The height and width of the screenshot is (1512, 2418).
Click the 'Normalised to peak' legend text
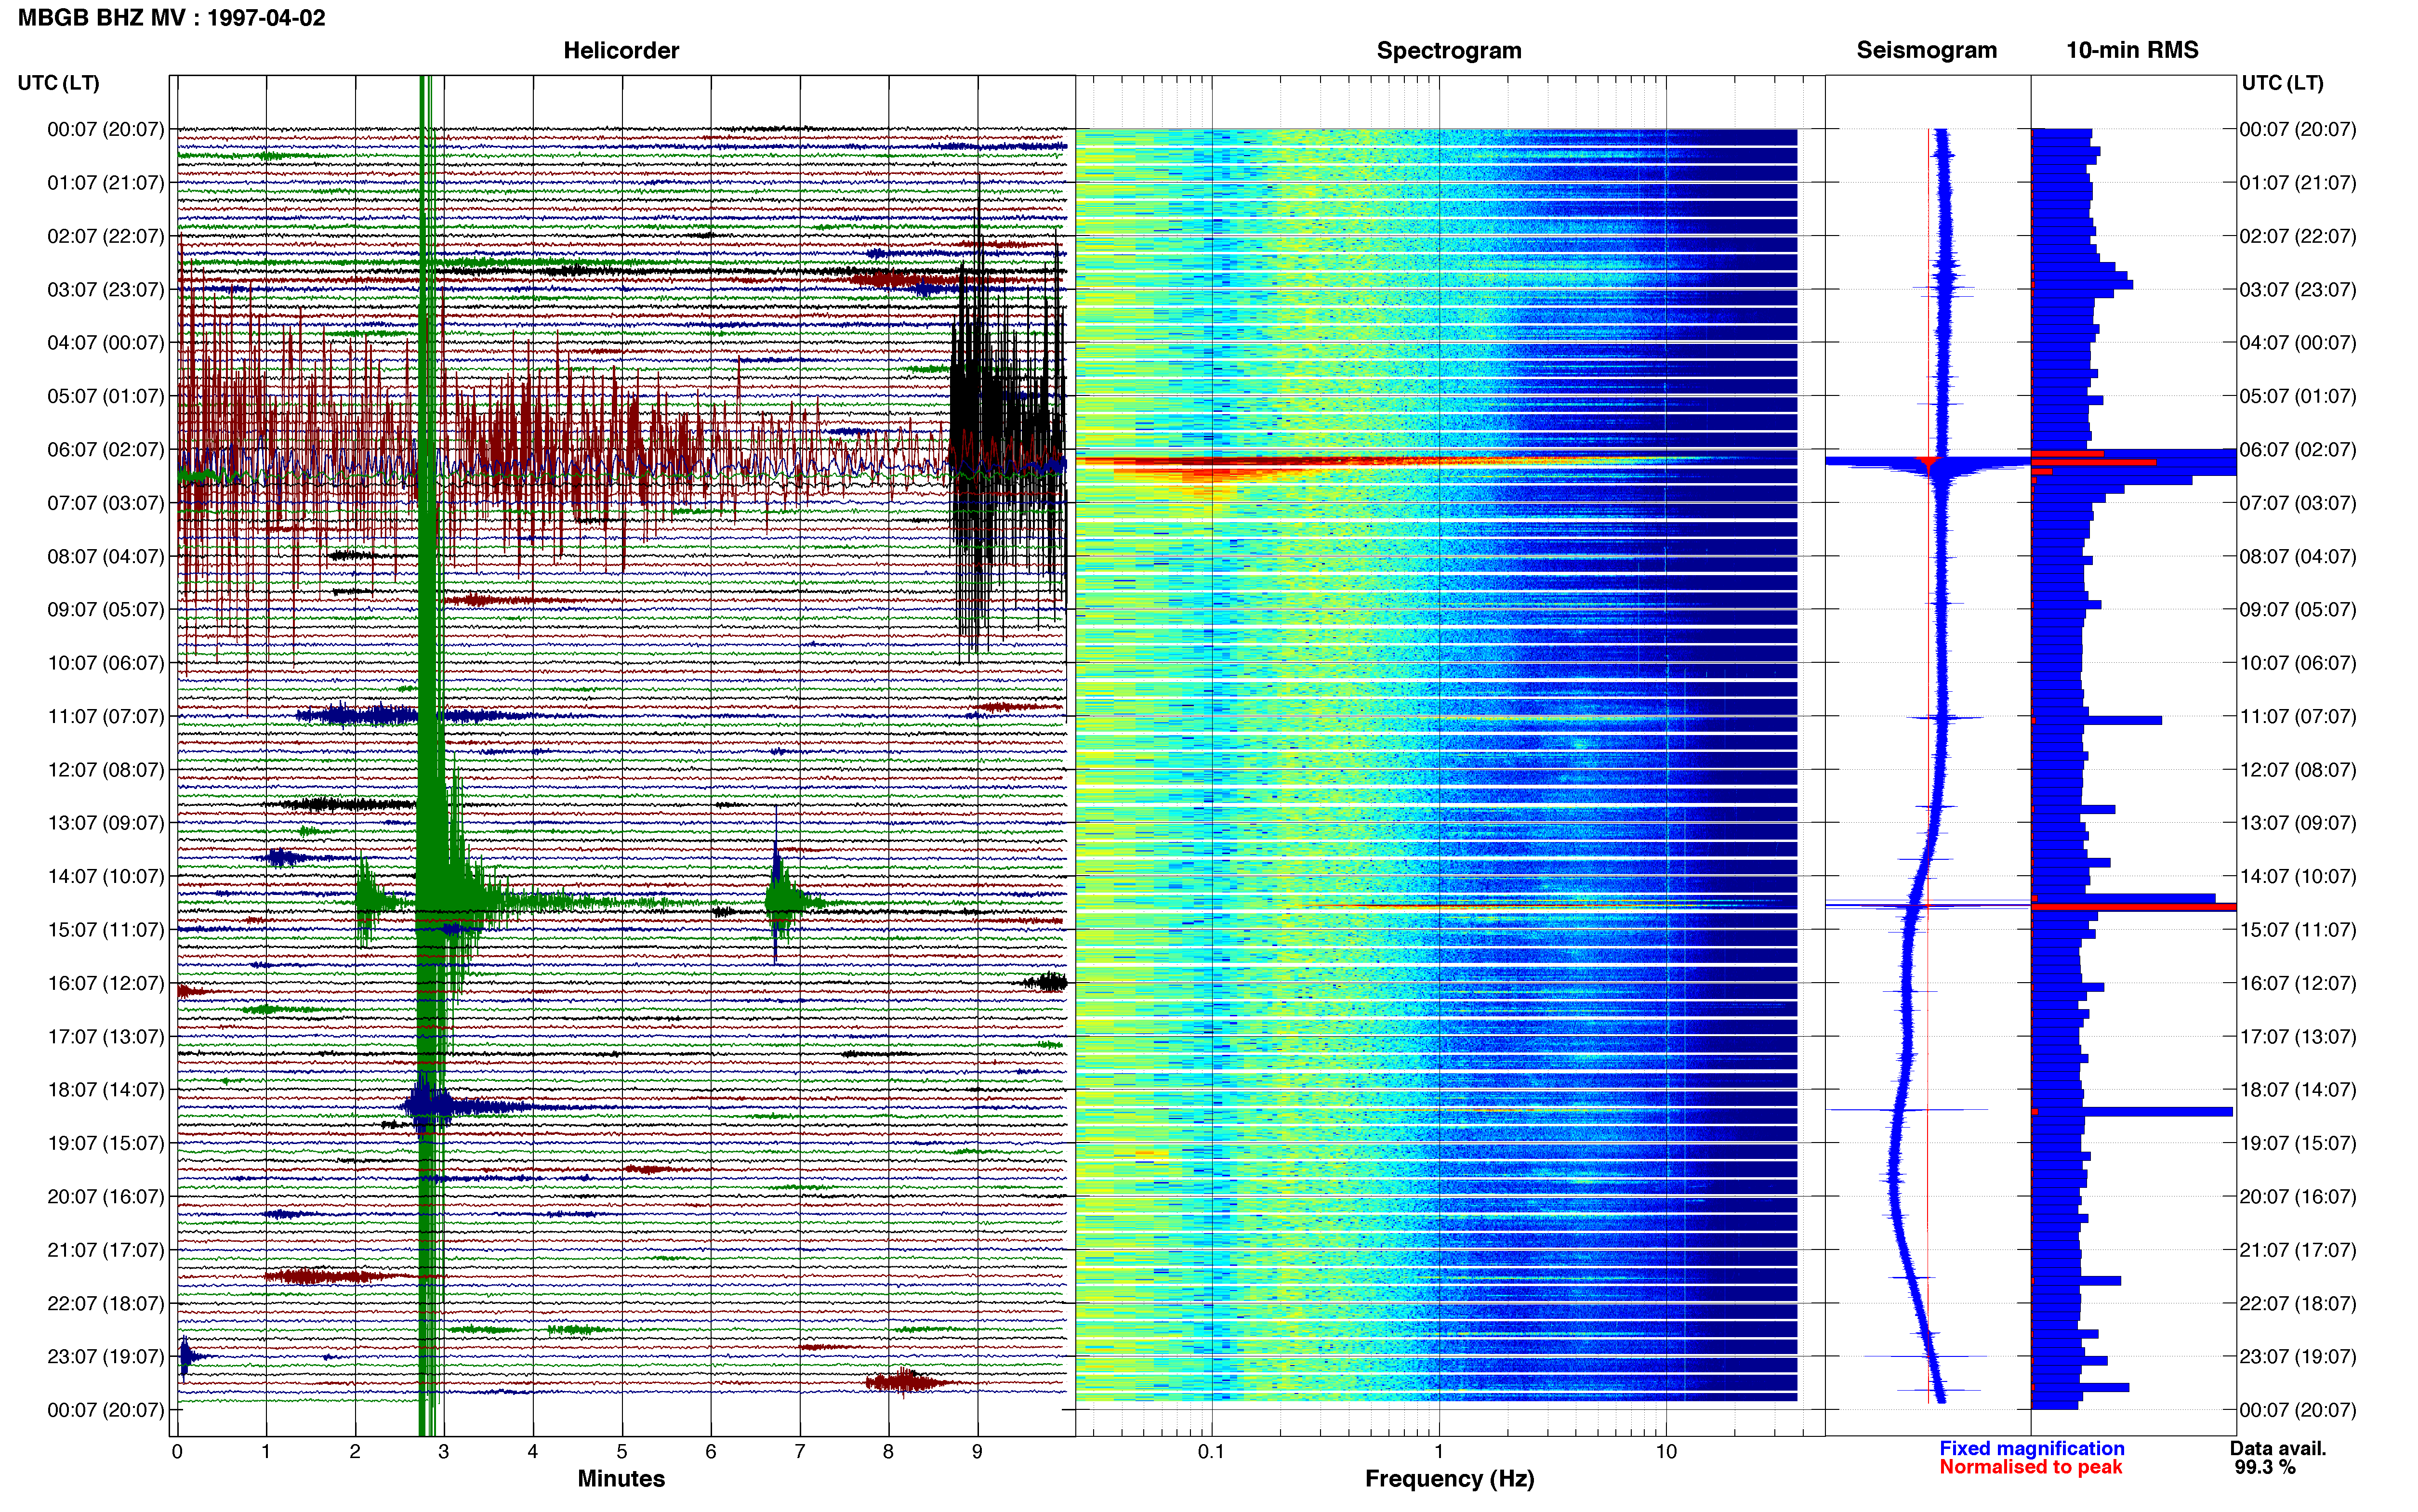[x=2031, y=1467]
